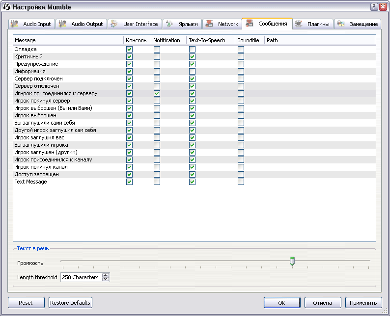Enable Text-To-Speech for Информация
This screenshot has height=316, width=390.
pos(192,72)
